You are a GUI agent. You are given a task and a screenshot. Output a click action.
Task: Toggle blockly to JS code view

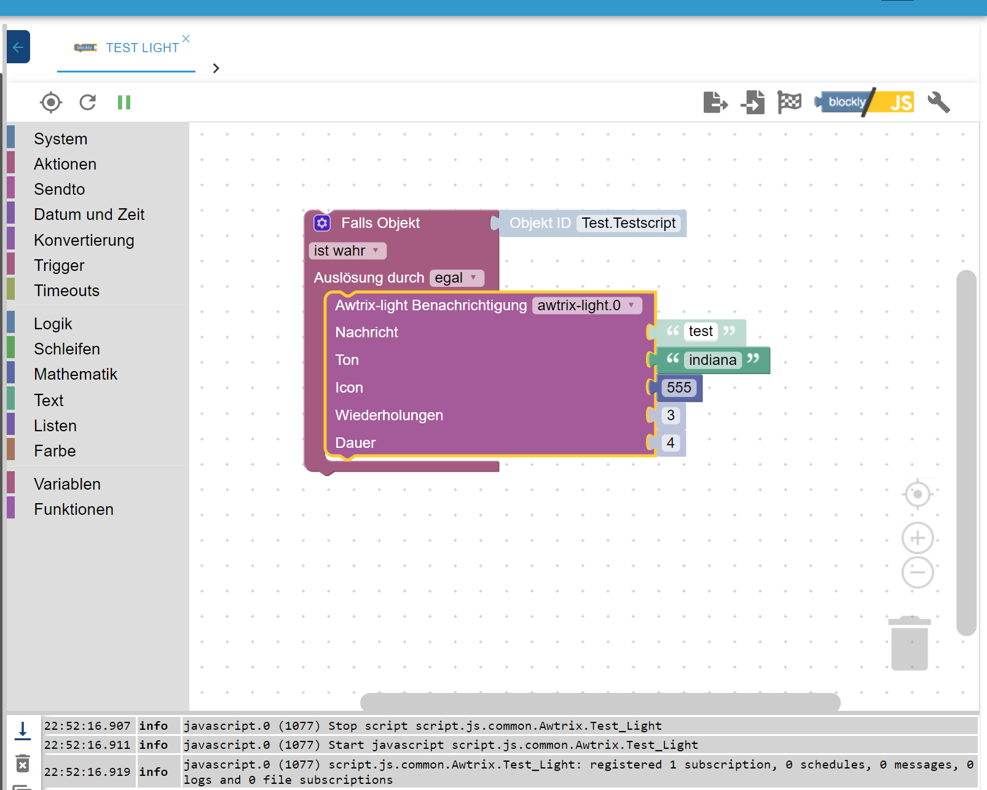pos(863,102)
